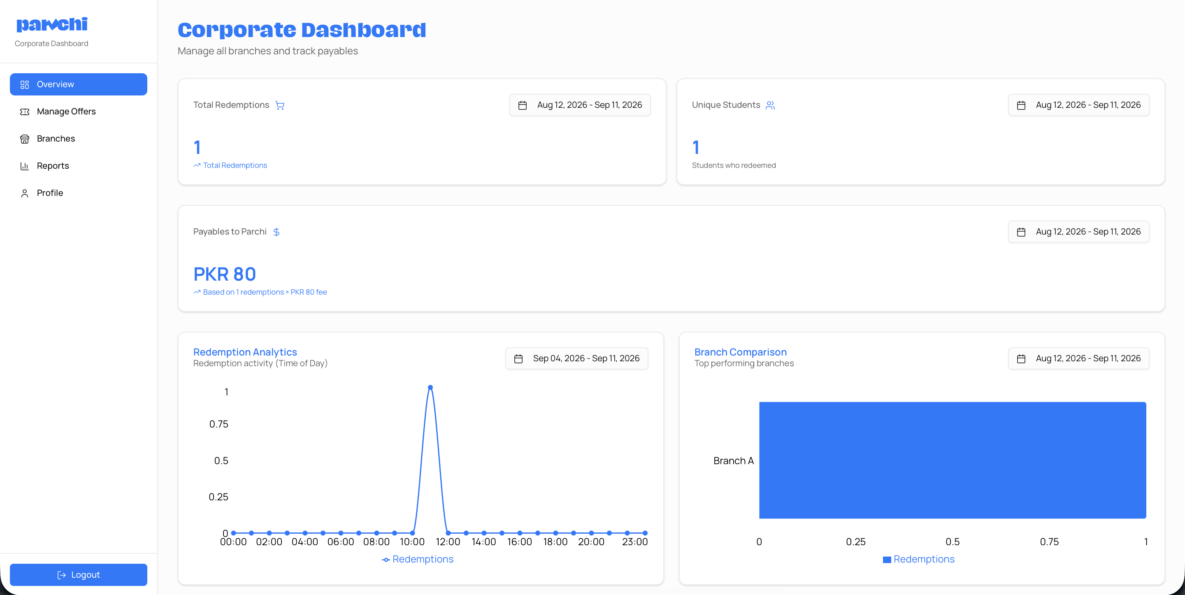This screenshot has height=595, width=1185.
Task: Click the dollar icon beside Payables to Parchi
Action: [x=276, y=232]
